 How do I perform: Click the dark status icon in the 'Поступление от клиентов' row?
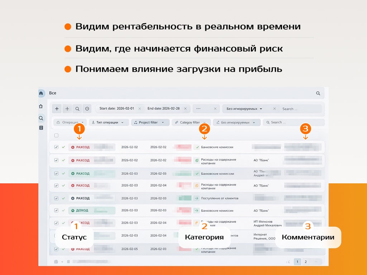[73, 198]
